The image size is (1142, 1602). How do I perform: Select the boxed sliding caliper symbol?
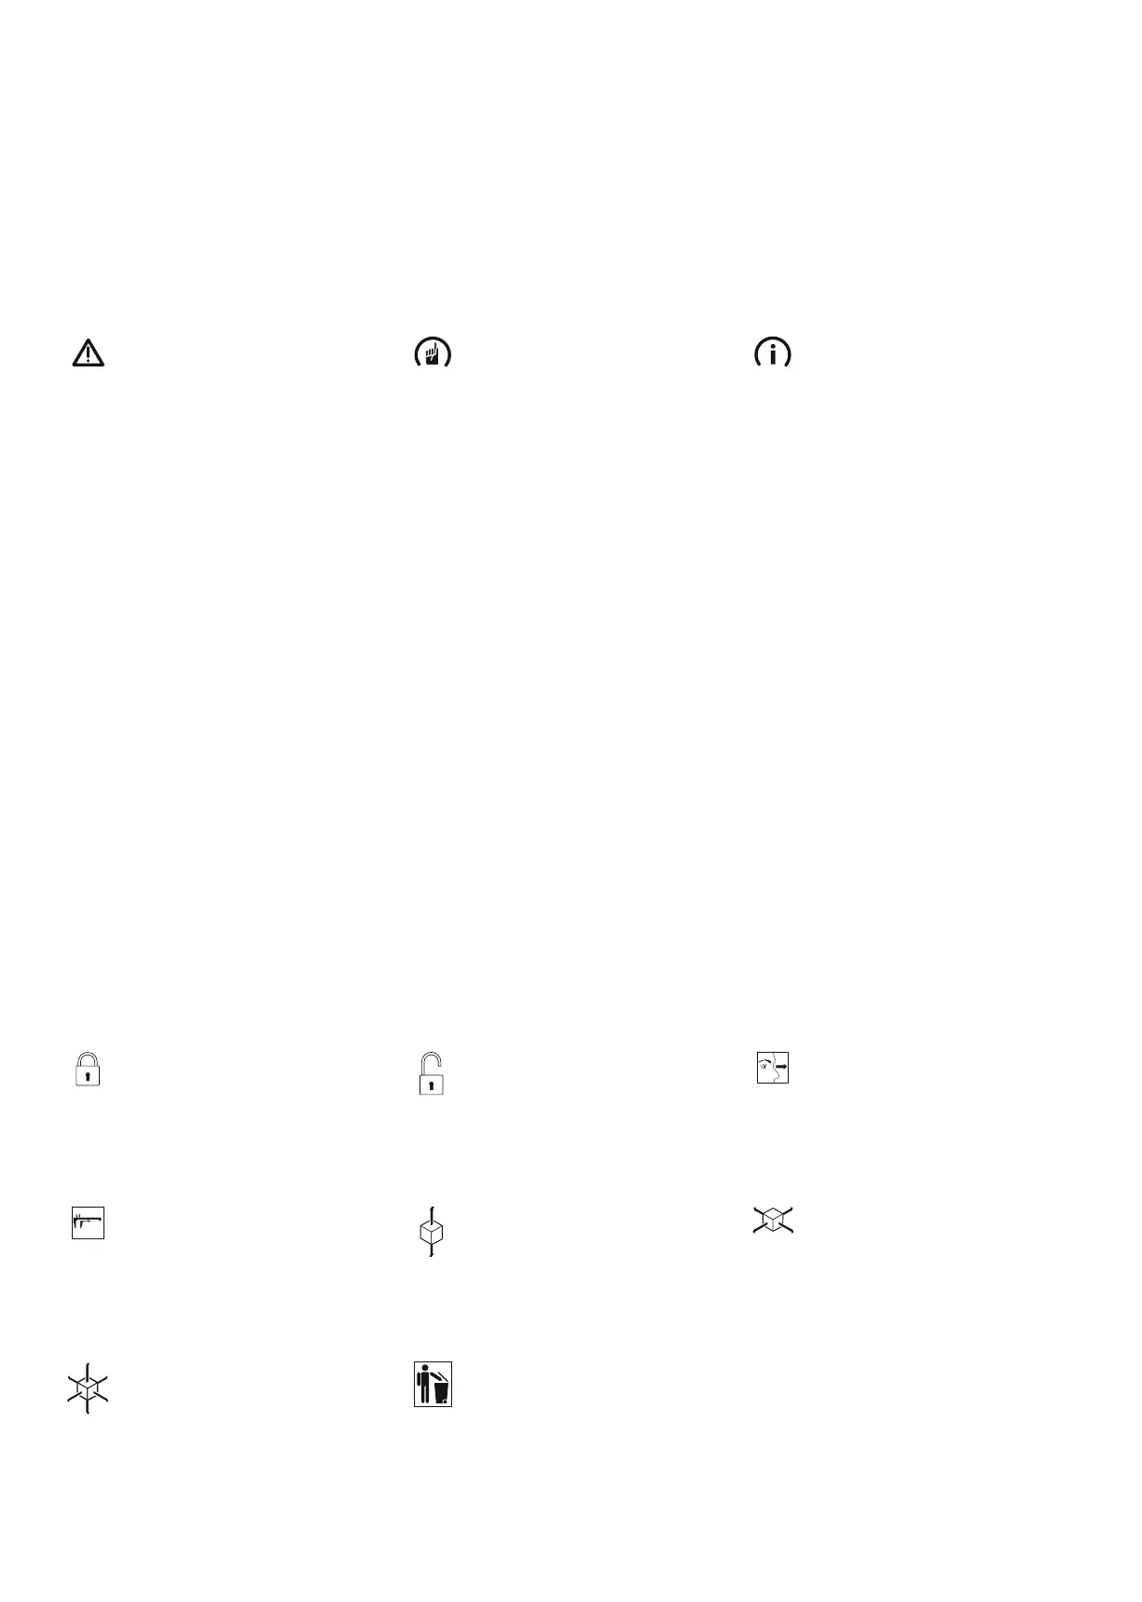(x=88, y=1222)
